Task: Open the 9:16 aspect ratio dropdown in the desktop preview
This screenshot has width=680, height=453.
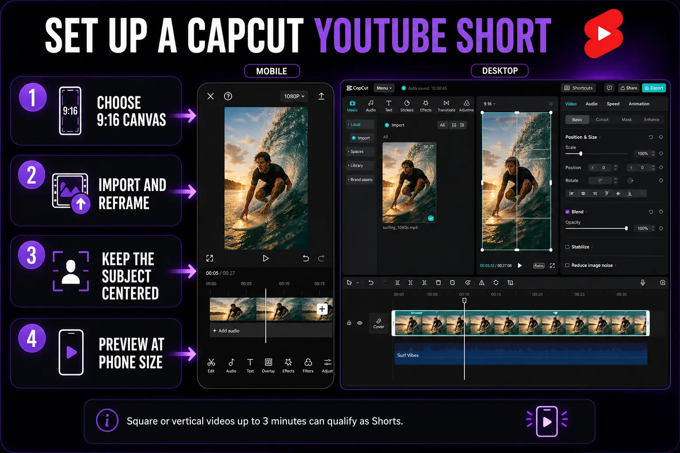Action: [489, 104]
